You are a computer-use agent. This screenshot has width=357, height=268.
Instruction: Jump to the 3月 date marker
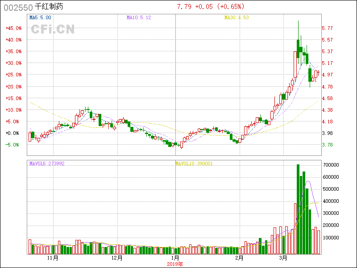(283, 258)
